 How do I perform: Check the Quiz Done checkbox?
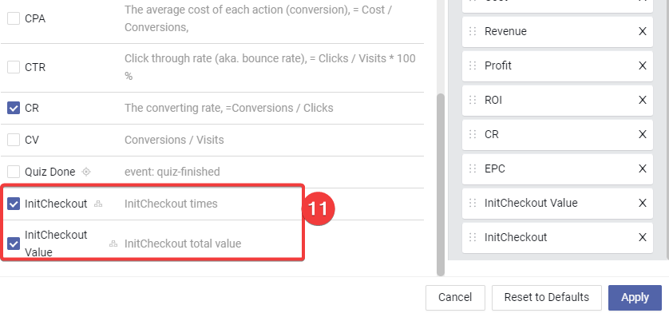[x=14, y=172]
